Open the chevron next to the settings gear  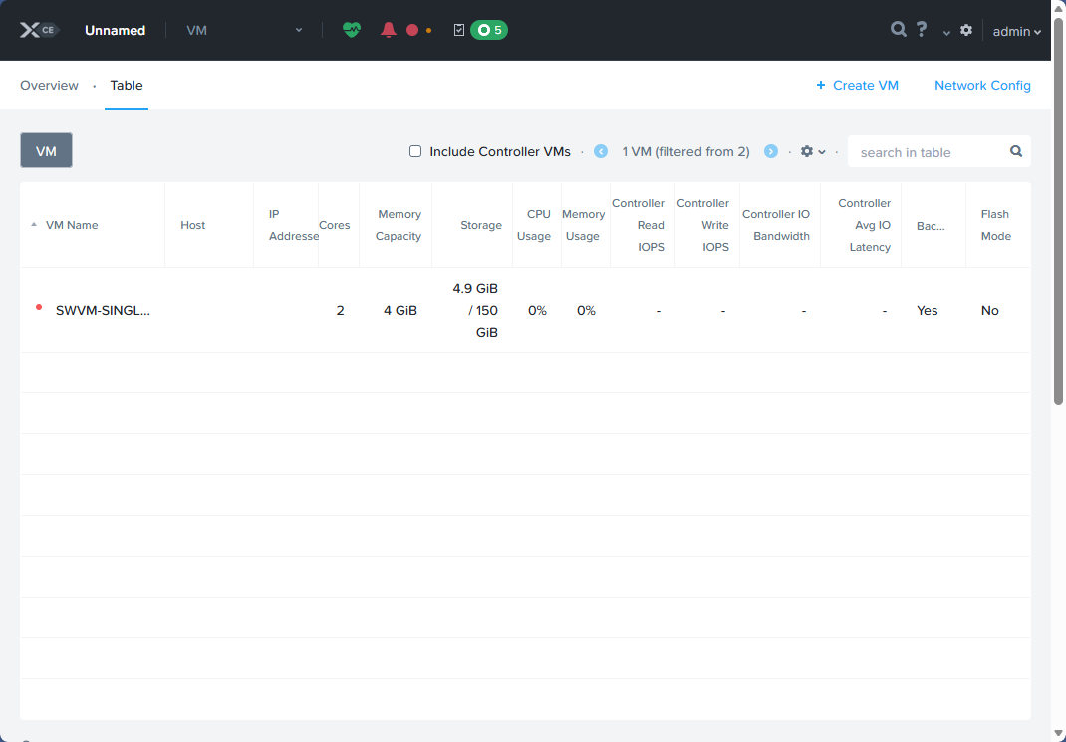pyautogui.click(x=944, y=33)
